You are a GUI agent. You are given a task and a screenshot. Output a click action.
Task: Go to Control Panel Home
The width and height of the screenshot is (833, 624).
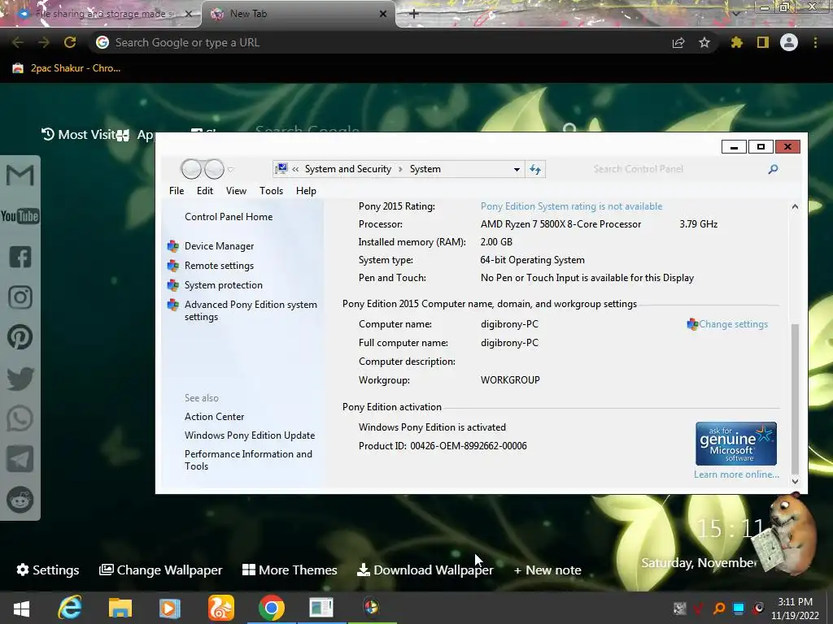tap(229, 216)
